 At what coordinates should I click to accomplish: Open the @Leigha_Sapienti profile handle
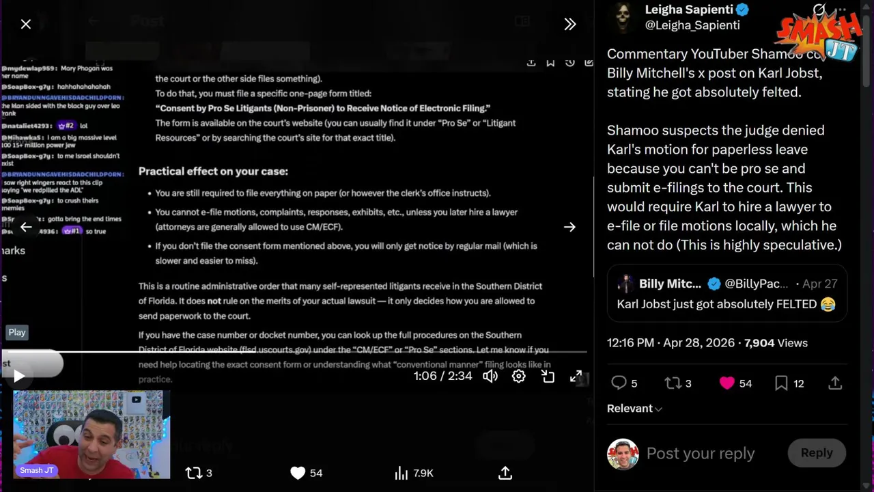[x=692, y=25]
